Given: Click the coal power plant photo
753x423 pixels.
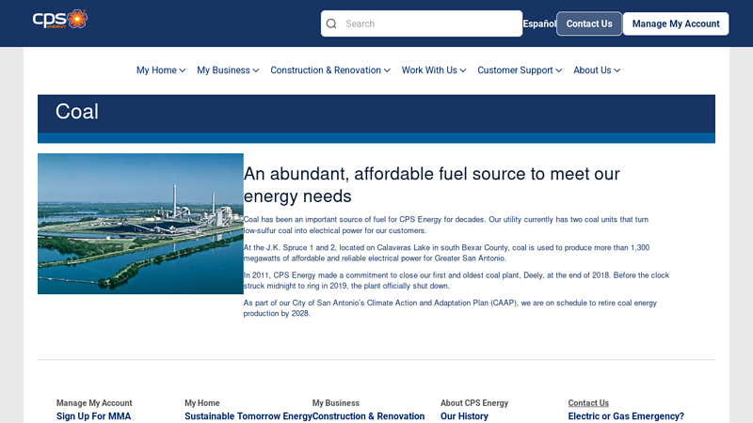Looking at the screenshot, I should 140,224.
